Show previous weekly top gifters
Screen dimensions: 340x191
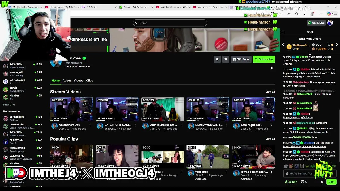[283, 45]
